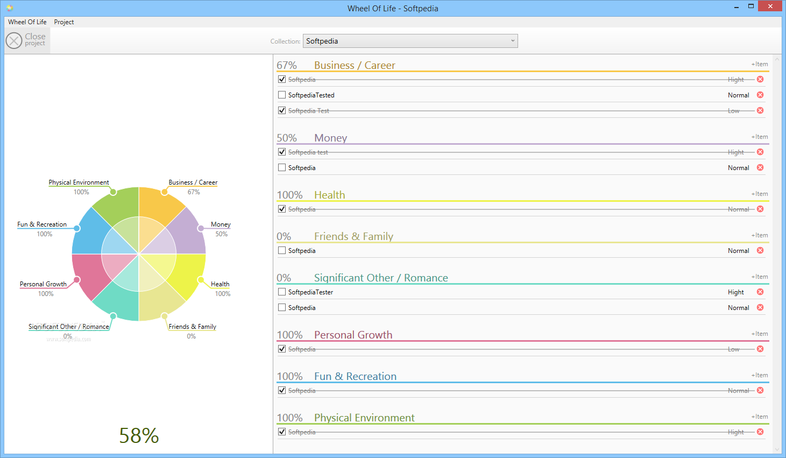Check the SoftpediaTester item
Viewport: 786px width, 458px height.
click(282, 292)
